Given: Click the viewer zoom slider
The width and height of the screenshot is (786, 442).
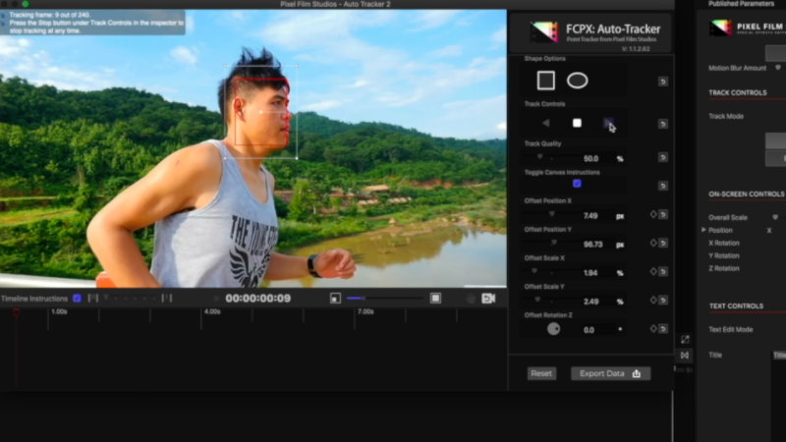Looking at the screenshot, I should pyautogui.click(x=384, y=299).
